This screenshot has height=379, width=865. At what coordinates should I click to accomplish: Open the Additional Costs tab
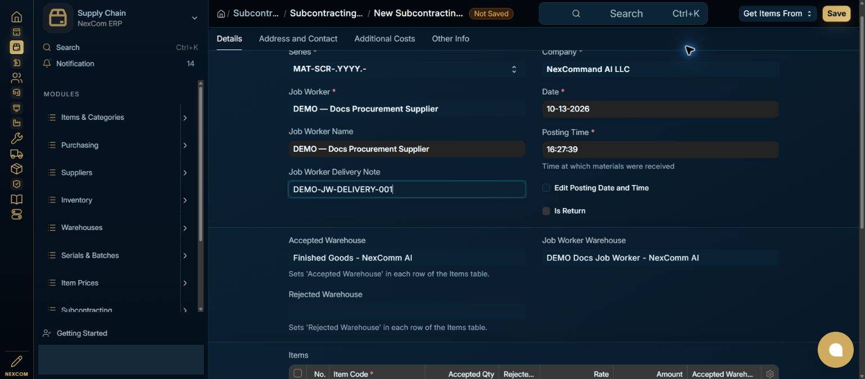coord(385,39)
